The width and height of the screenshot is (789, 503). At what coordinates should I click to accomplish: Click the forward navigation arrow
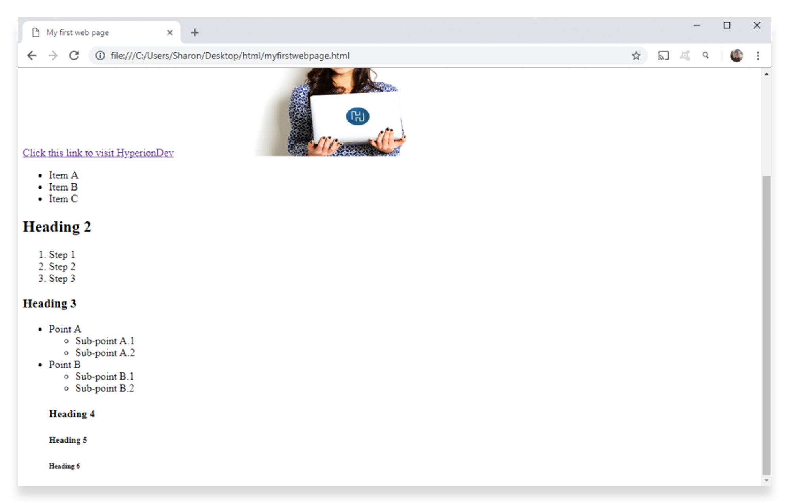53,56
